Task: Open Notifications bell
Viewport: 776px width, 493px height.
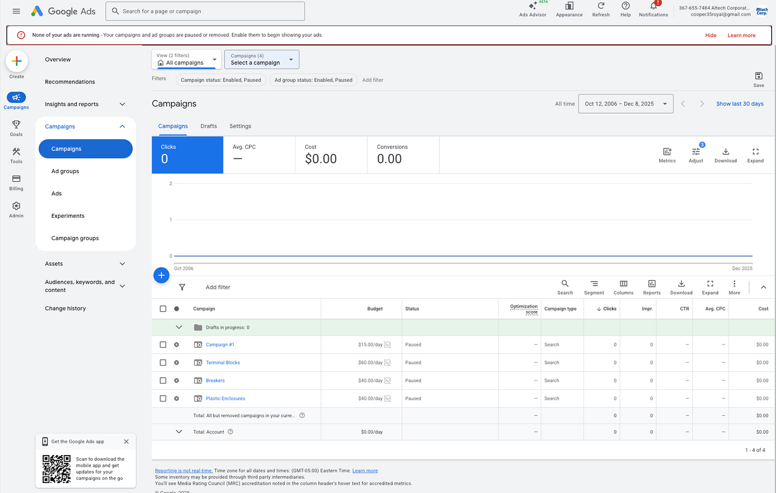Action: click(x=653, y=6)
